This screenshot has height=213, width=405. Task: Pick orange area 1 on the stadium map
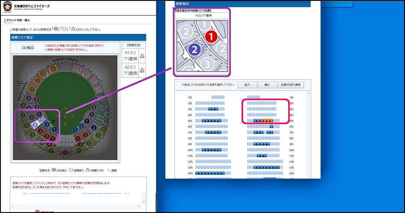click(x=32, y=89)
